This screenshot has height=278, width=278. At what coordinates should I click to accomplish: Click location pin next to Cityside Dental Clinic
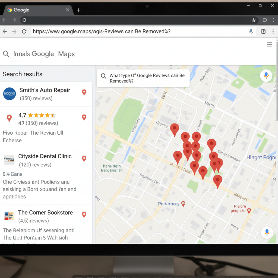tap(84, 159)
